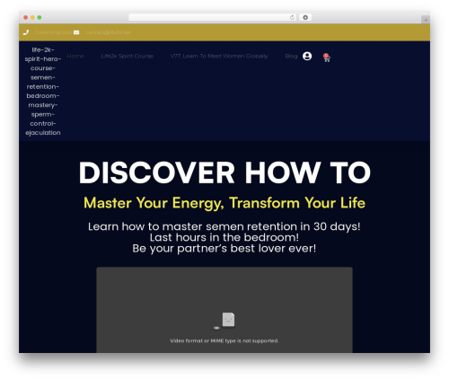Open the shopping cart icon
Image resolution: width=449 pixels, height=380 pixels.
coord(327,57)
